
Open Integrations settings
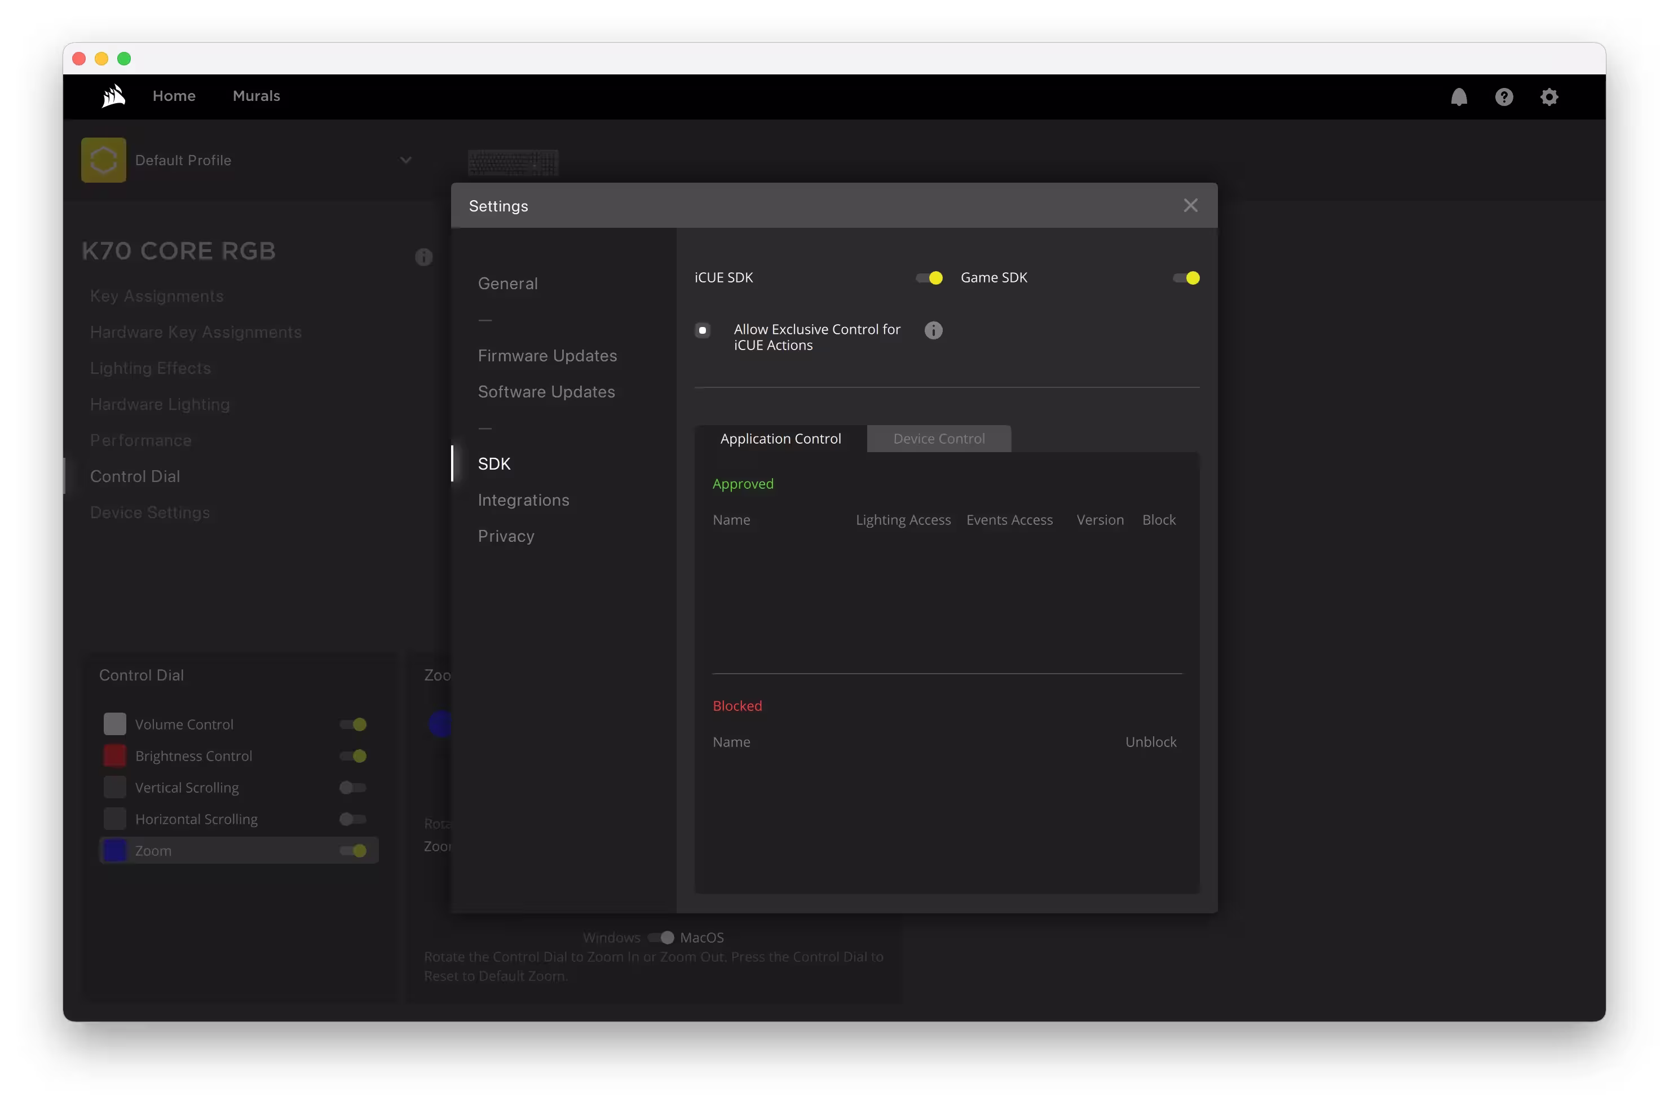click(524, 500)
